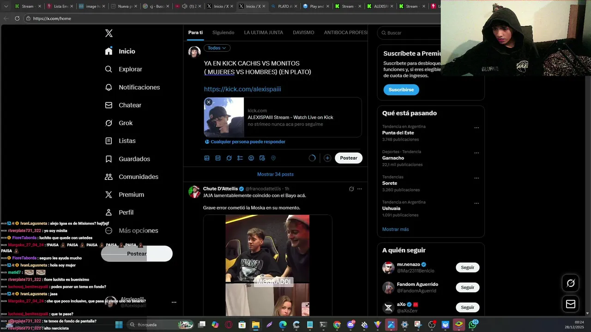The image size is (591, 332).
Task: Click Mostrar 34 posts
Action: (x=275, y=174)
